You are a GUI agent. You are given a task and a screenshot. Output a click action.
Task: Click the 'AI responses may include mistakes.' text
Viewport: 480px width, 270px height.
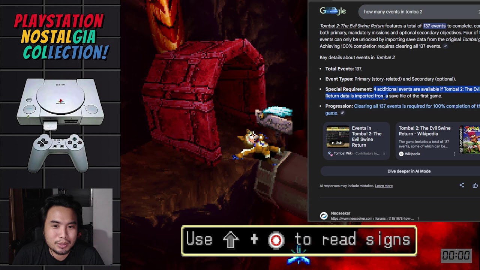point(346,186)
